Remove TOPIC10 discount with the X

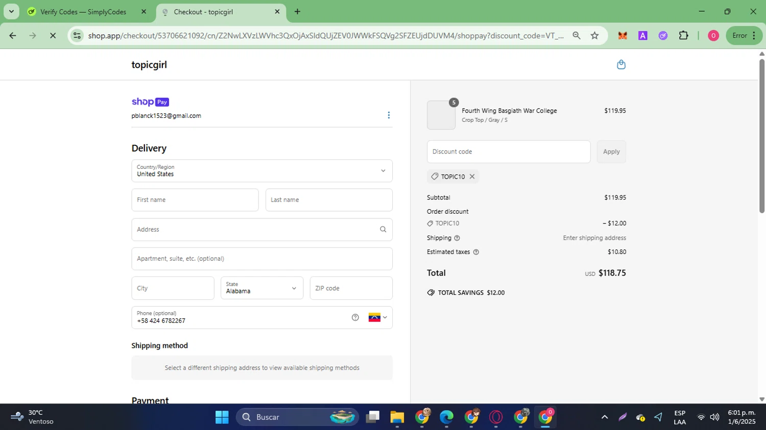(472, 176)
